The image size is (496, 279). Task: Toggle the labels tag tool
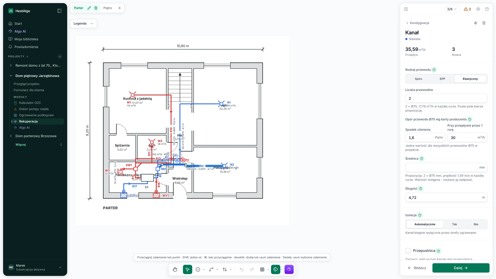276,269
